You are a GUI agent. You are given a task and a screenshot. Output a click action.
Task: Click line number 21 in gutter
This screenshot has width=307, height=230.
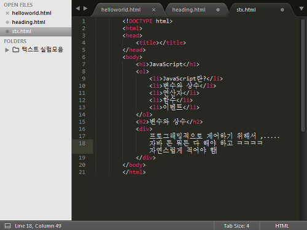click(x=82, y=172)
